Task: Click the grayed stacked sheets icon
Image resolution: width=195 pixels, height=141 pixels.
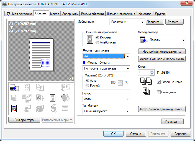Action: (x=14, y=98)
